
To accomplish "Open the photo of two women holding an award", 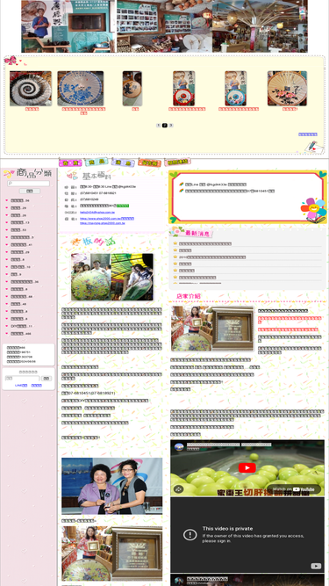I will click(x=112, y=486).
